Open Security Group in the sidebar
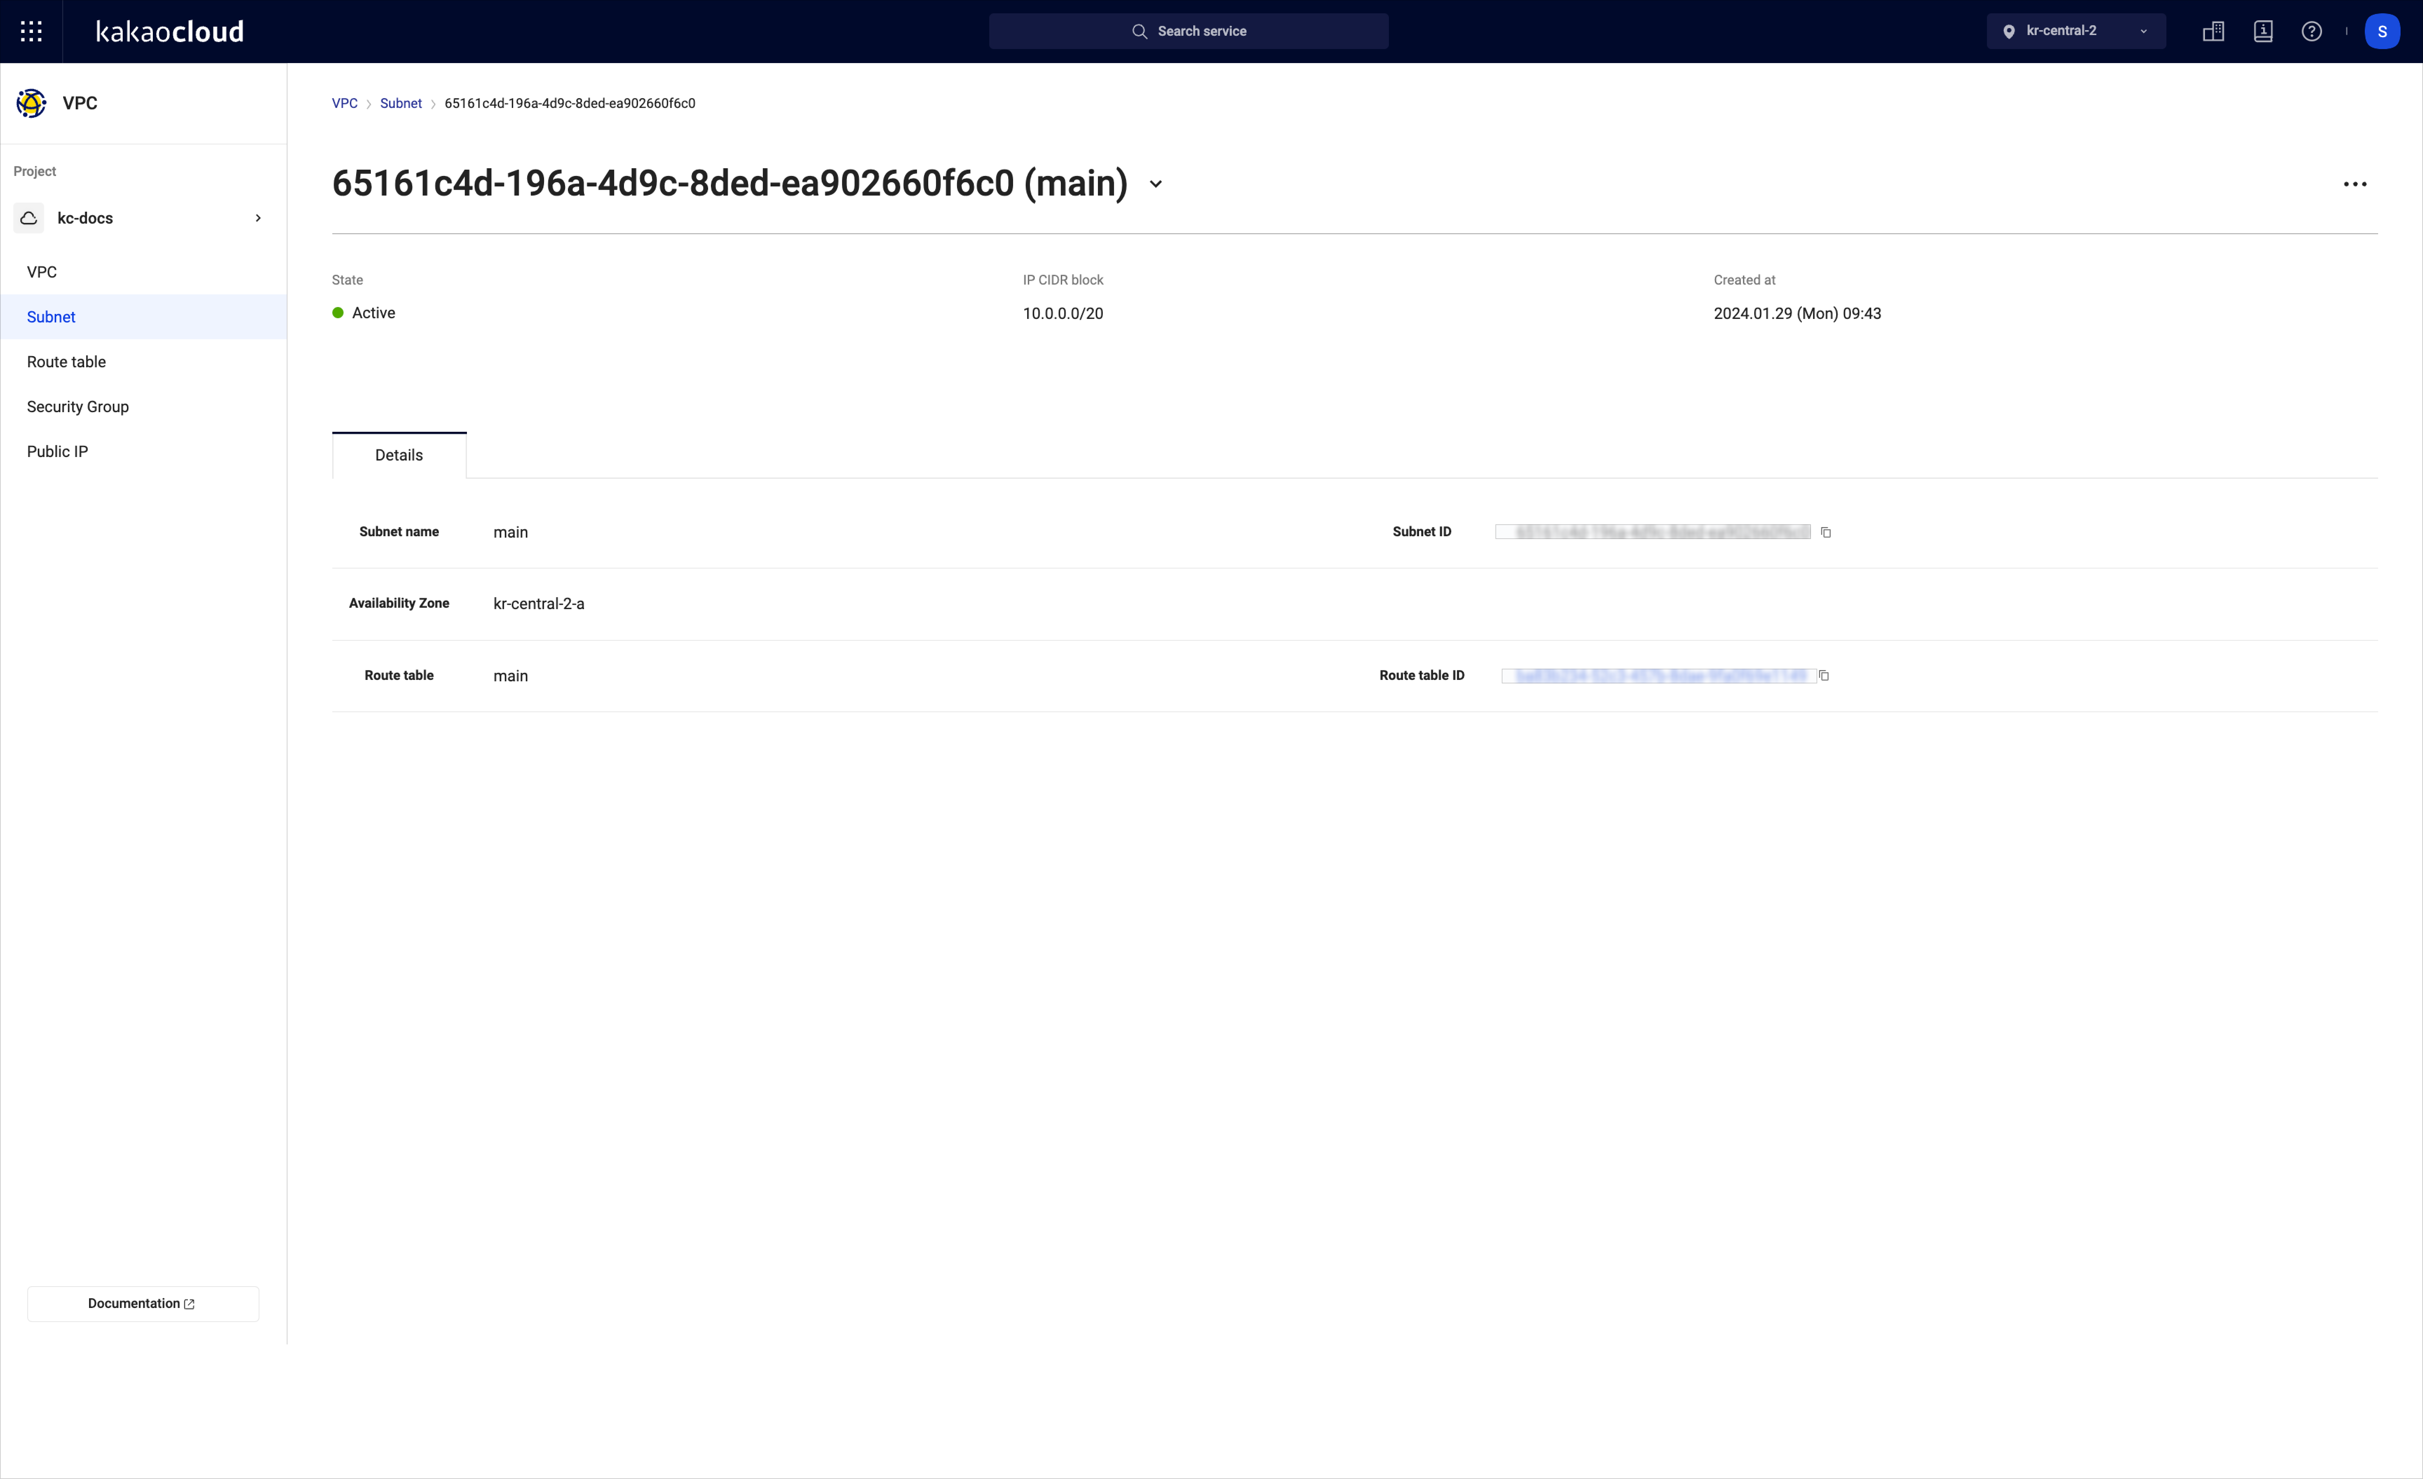The height and width of the screenshot is (1479, 2423). tap(144, 407)
